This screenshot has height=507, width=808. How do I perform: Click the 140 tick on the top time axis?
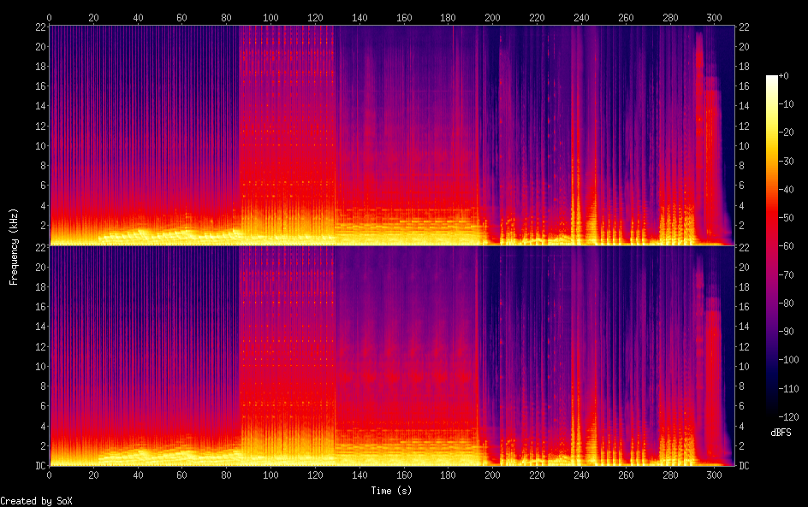pos(359,17)
